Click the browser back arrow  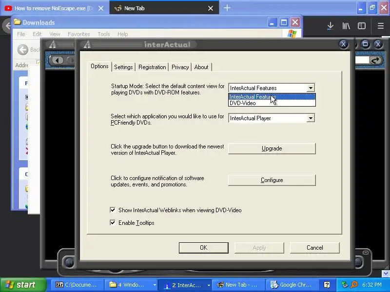coord(7,26)
